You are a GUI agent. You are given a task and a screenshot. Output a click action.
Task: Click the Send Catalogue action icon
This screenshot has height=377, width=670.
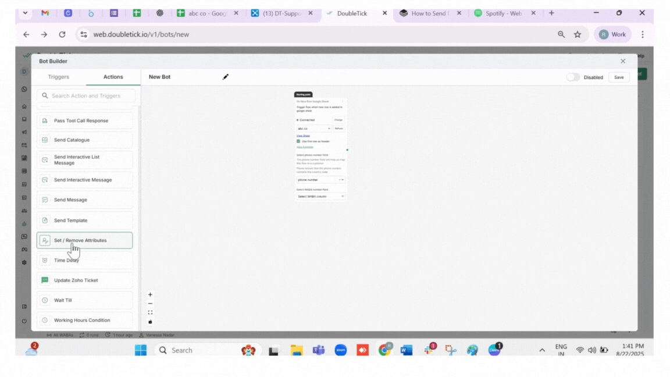coord(45,140)
